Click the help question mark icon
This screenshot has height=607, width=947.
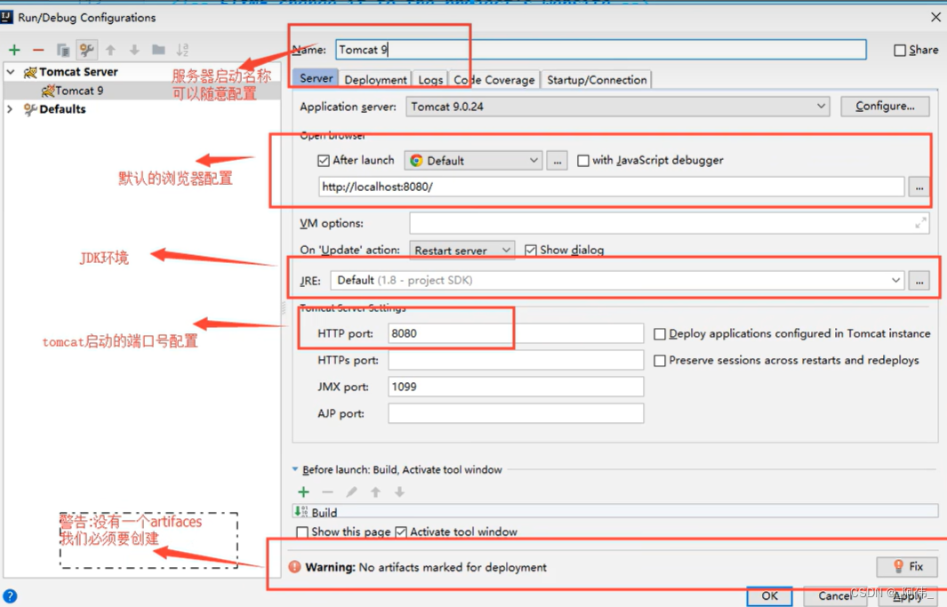[10, 596]
